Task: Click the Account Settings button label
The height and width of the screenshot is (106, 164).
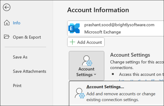Action: (x=86, y=72)
